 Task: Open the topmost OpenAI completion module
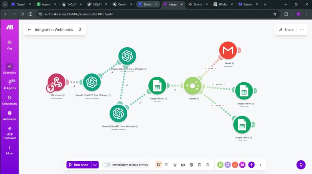pyautogui.click(x=127, y=56)
